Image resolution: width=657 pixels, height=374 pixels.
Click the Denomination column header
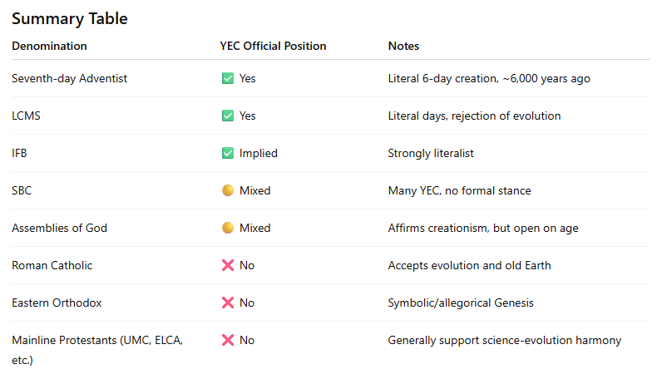[49, 46]
